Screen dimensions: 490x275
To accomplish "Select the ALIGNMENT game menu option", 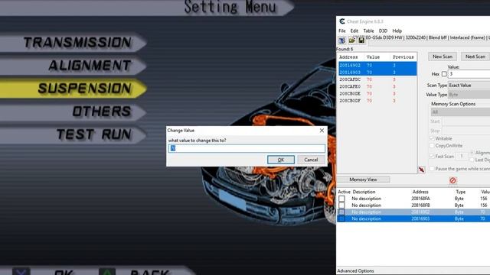I will coord(73,66).
